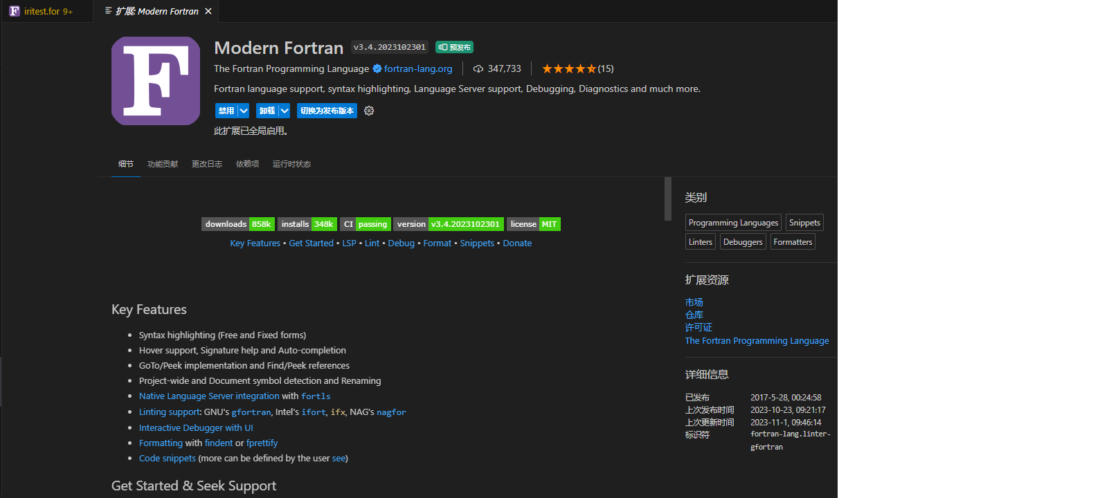The width and height of the screenshot is (1109, 498).
Task: Click the downloads 858k badge
Action: 238,224
